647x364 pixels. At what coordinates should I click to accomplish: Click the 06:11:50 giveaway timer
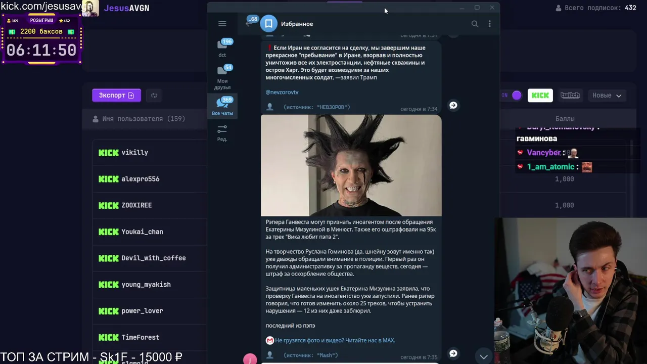[x=41, y=51]
